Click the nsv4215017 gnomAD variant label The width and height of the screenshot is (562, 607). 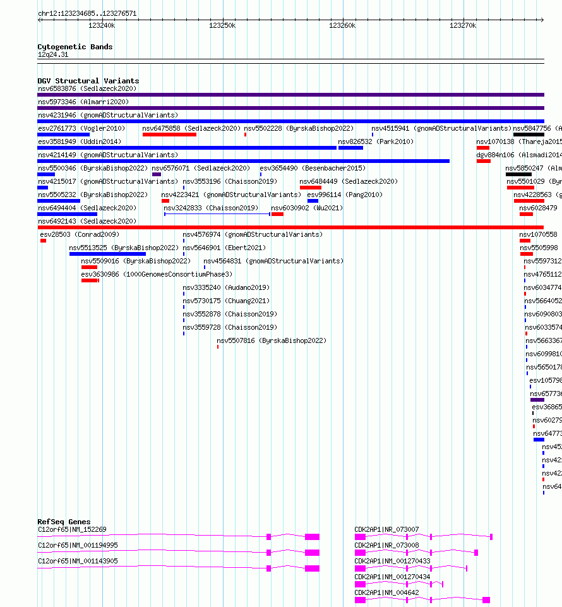click(108, 181)
